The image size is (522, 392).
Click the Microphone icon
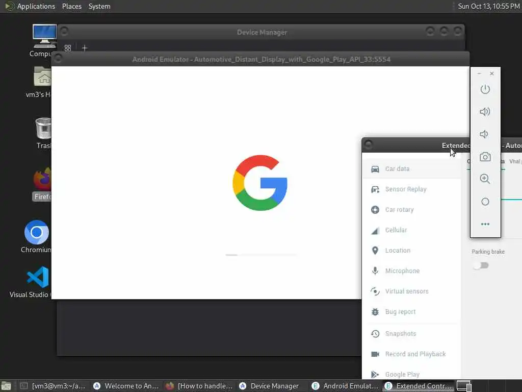click(x=375, y=271)
